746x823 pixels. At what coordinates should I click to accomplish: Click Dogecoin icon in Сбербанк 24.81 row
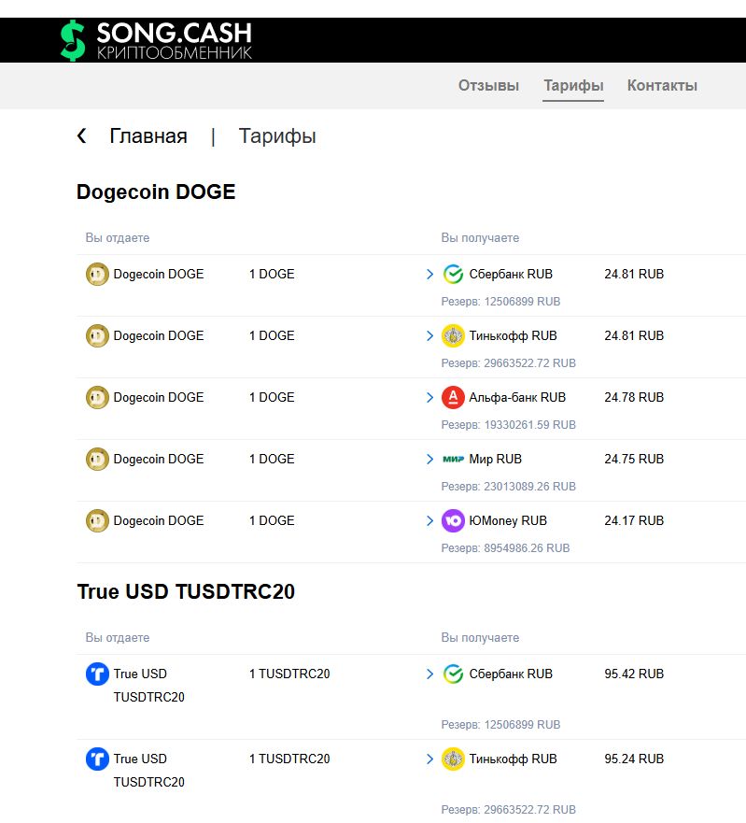(97, 274)
